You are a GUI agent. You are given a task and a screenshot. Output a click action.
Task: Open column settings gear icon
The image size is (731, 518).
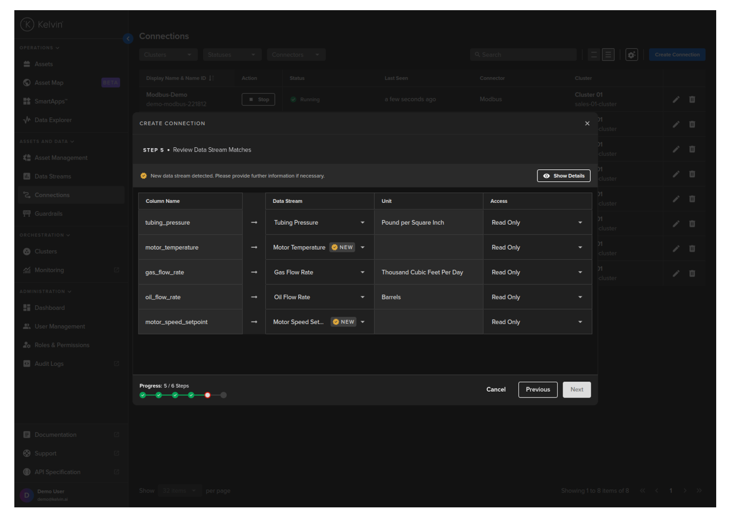click(632, 55)
